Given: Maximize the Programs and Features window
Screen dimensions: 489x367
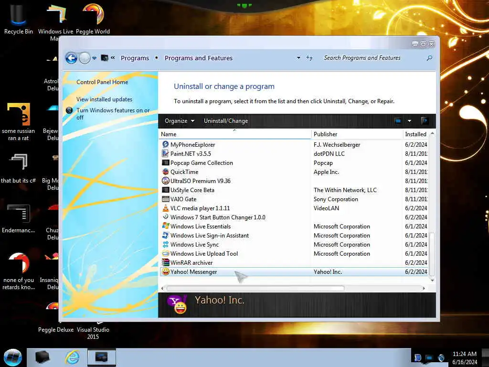Looking at the screenshot, I should click(423, 44).
